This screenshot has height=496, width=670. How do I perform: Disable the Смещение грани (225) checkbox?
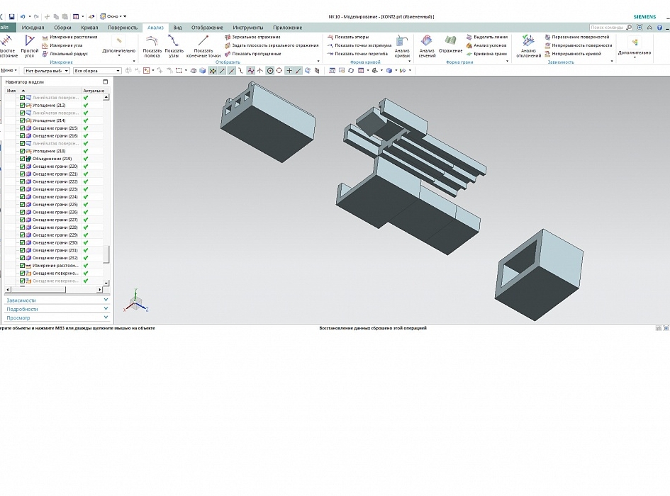(23, 205)
